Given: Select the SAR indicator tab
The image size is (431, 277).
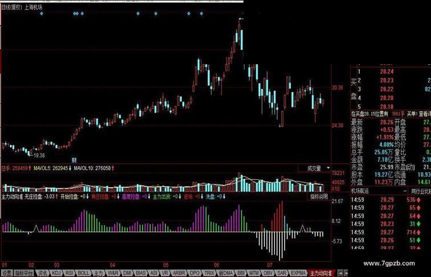Looking at the screenshot, I should (282, 273).
